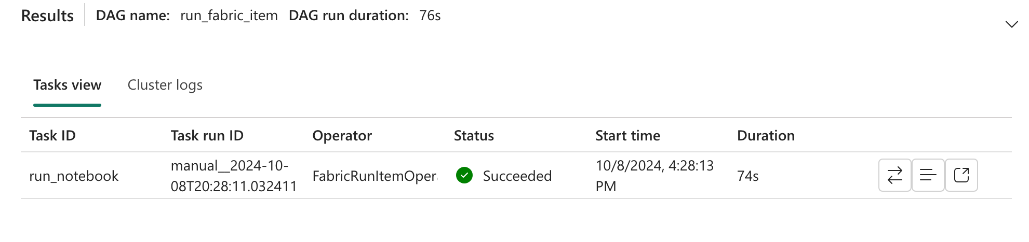Image resolution: width=1029 pixels, height=242 pixels.
Task: Click the Status column header
Action: tap(474, 136)
